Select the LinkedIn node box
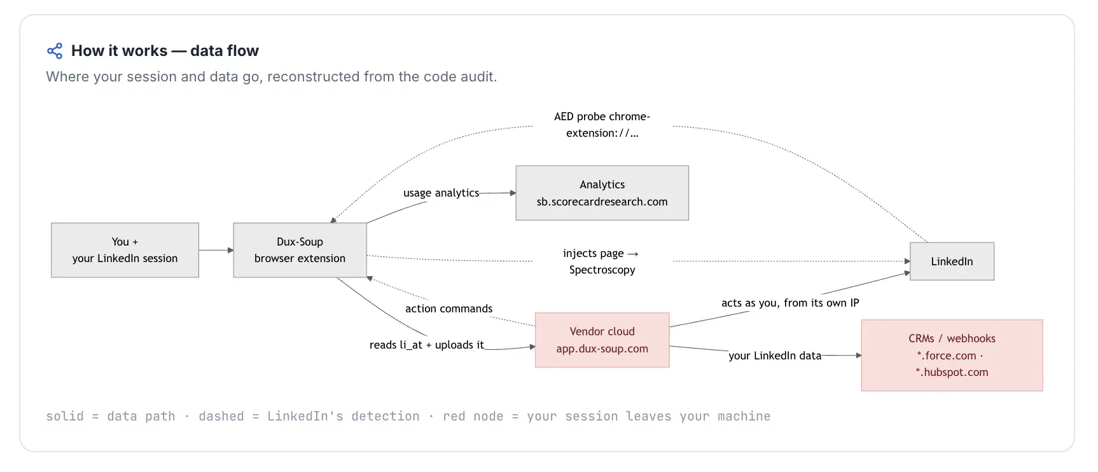Screen dimensions: 1098x472 coord(952,261)
